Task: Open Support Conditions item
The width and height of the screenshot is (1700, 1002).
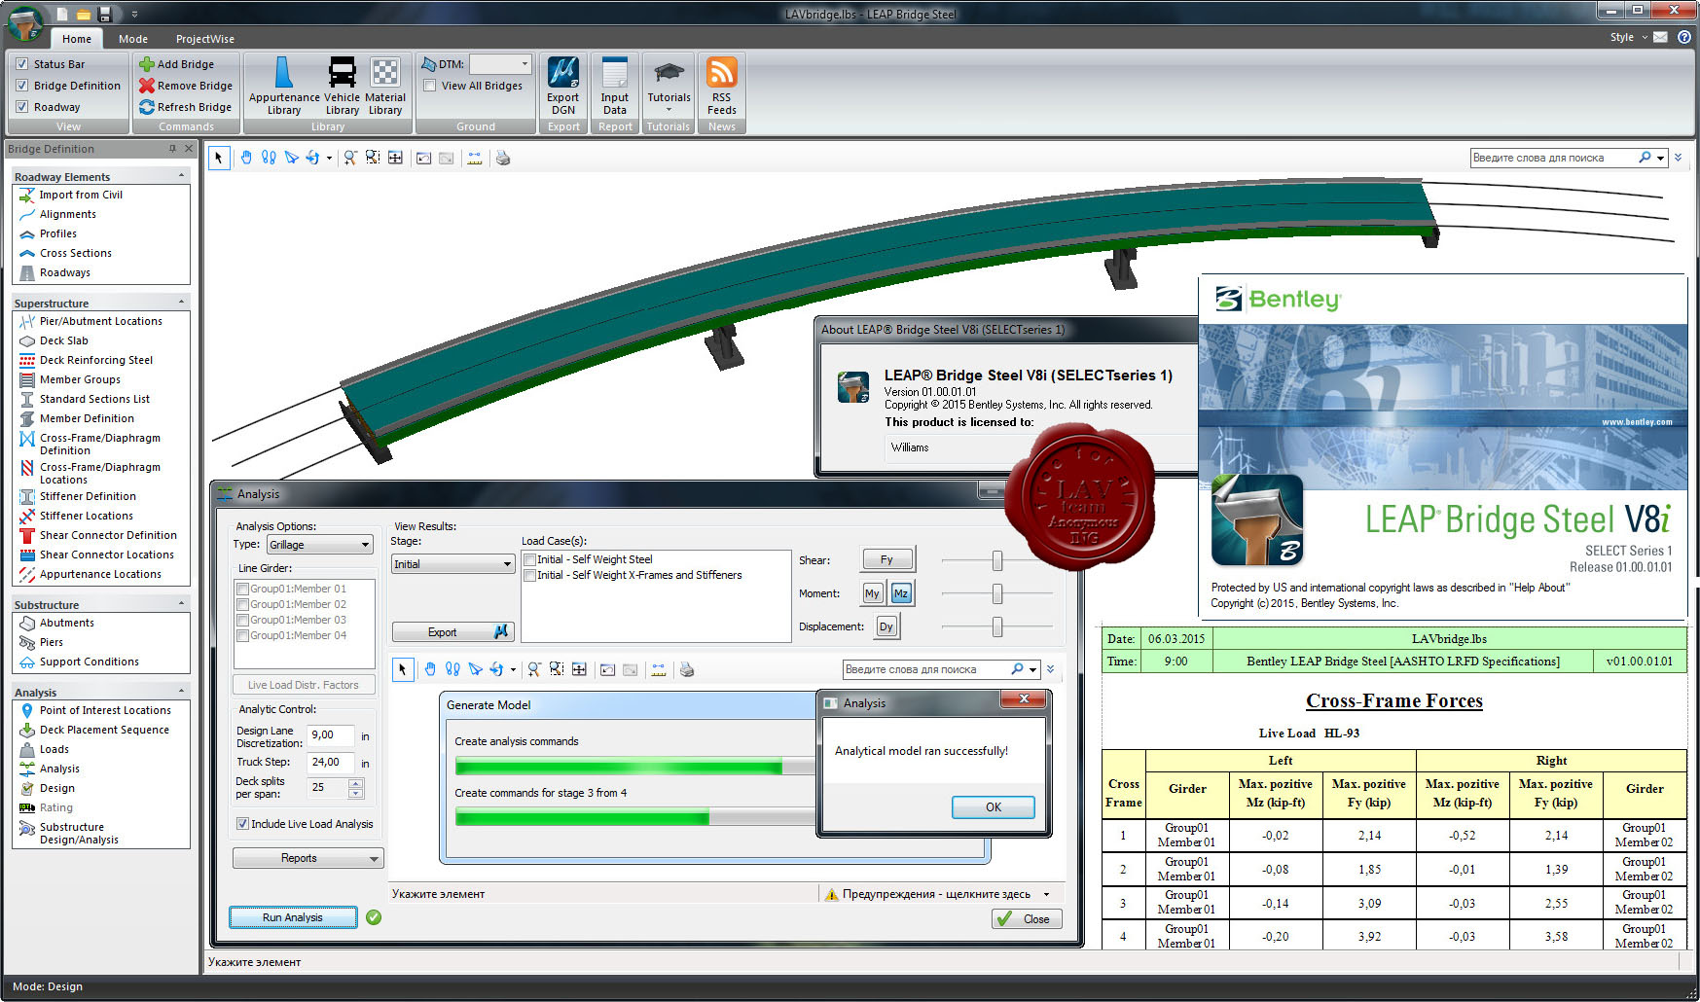Action: click(79, 662)
